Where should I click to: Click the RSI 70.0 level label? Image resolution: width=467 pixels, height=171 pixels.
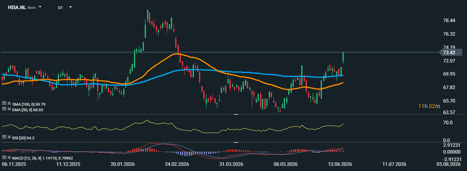click(448, 122)
